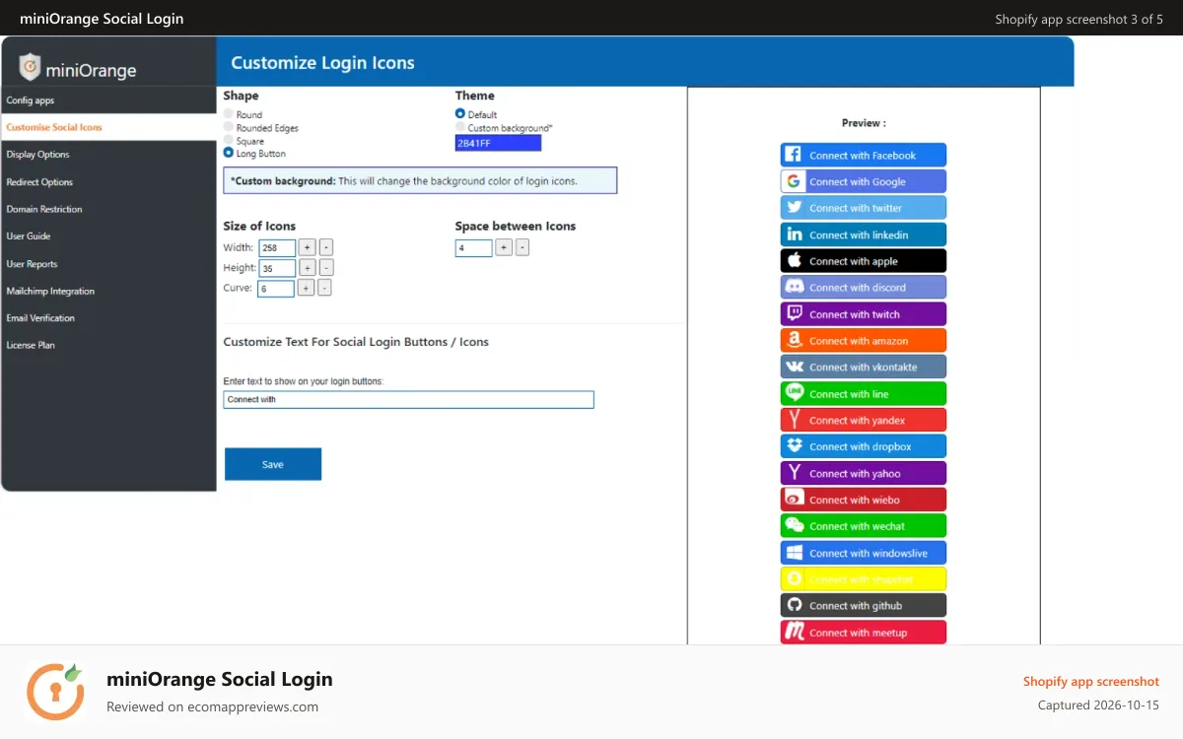The image size is (1183, 739).
Task: Click the Connect with Google button label
Action: click(x=858, y=182)
